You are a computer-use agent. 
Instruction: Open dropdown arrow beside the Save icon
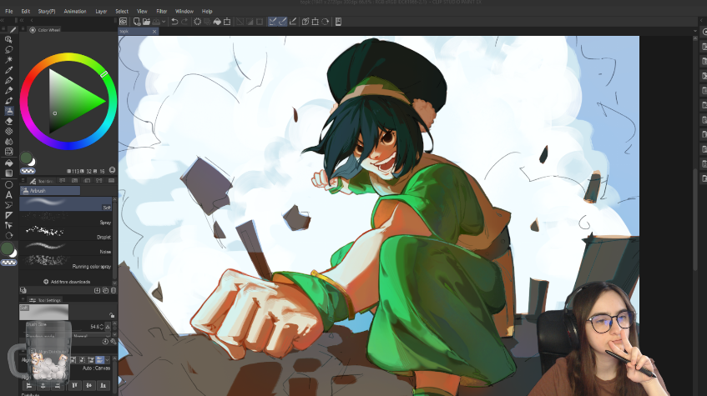164,22
